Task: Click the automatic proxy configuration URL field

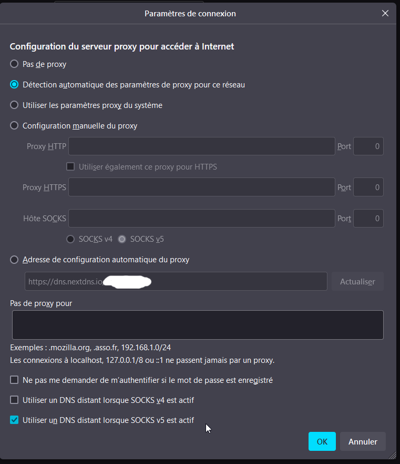Action: pyautogui.click(x=176, y=281)
